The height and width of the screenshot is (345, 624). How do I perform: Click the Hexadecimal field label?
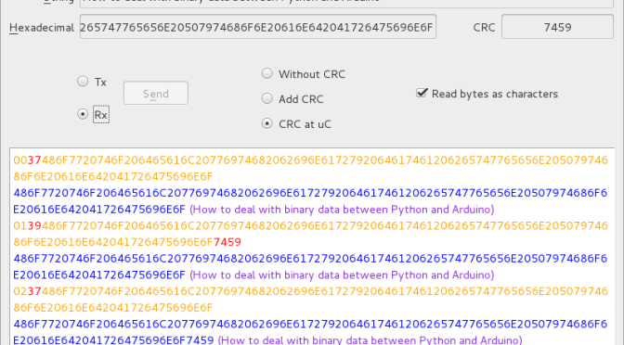tap(42, 28)
